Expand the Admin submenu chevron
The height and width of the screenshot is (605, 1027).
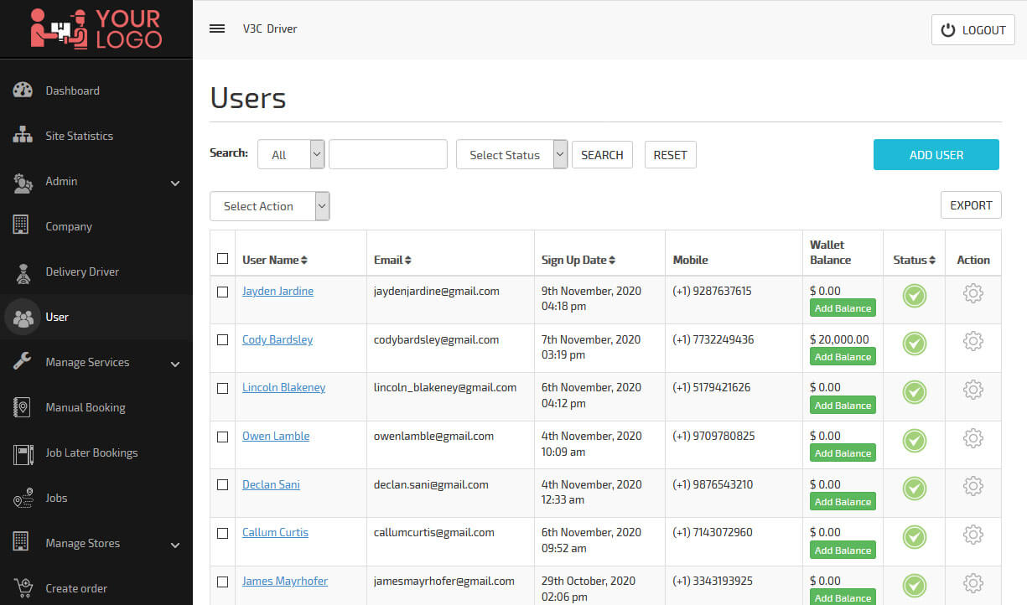pyautogui.click(x=175, y=183)
